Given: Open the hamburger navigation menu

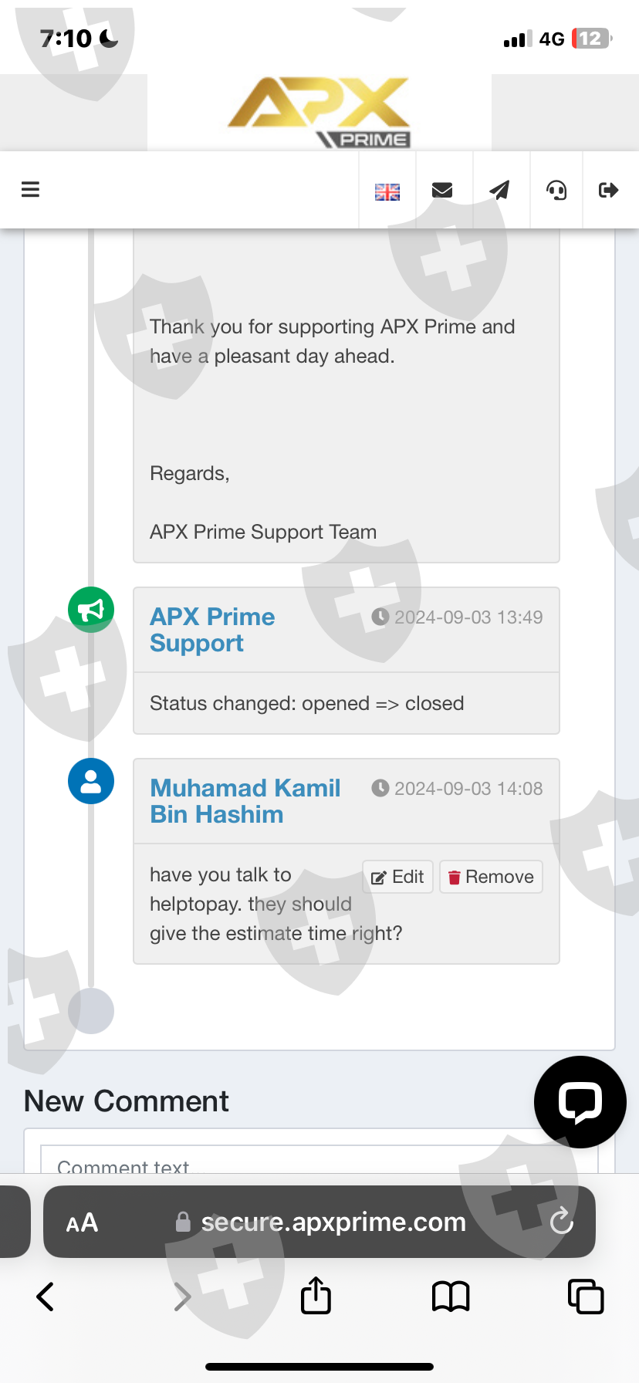Looking at the screenshot, I should [x=30, y=190].
